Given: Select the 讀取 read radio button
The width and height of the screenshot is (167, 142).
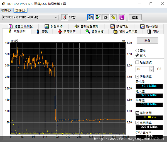Looking at the screenshot, I should tap(137, 50).
